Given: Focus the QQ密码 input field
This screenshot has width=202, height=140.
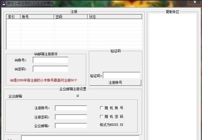Looking at the screenshot, I should pyautogui.click(x=50, y=69).
